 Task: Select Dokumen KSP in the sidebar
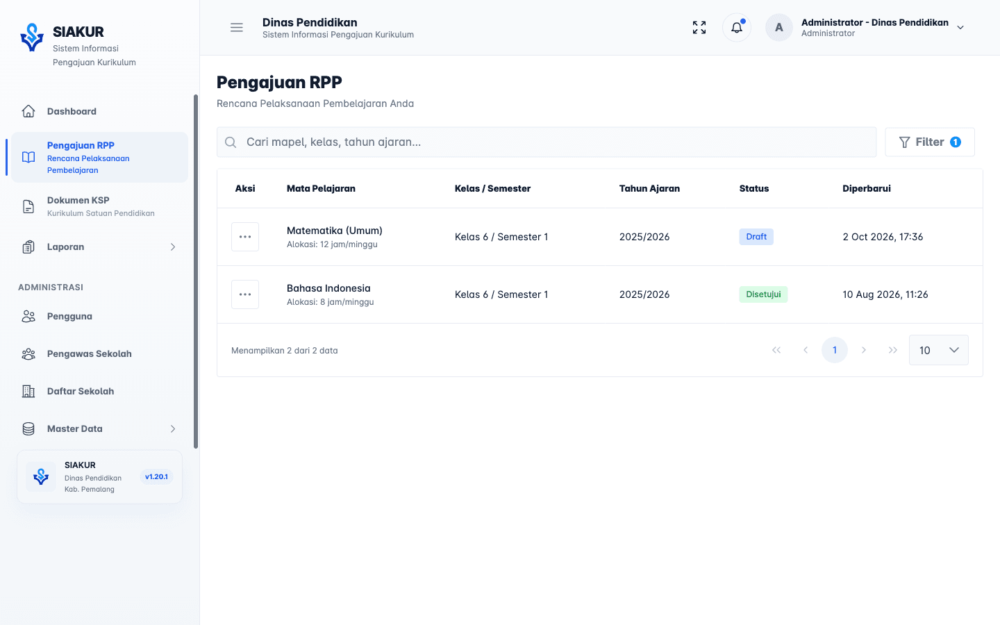point(99,206)
